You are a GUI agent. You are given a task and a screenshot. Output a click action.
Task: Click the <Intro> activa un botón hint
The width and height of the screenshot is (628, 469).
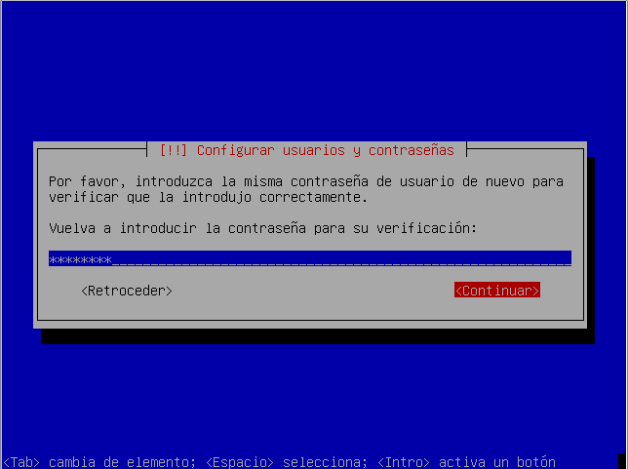pyautogui.click(x=466, y=462)
